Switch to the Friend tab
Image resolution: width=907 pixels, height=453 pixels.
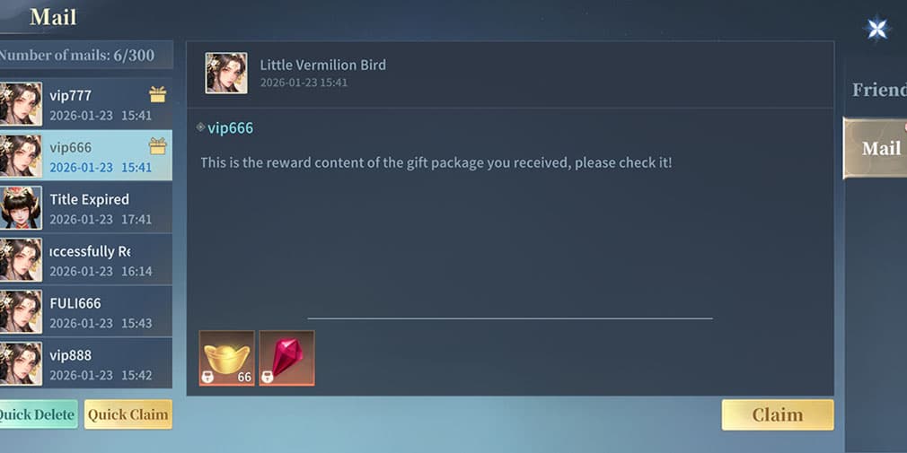(878, 90)
